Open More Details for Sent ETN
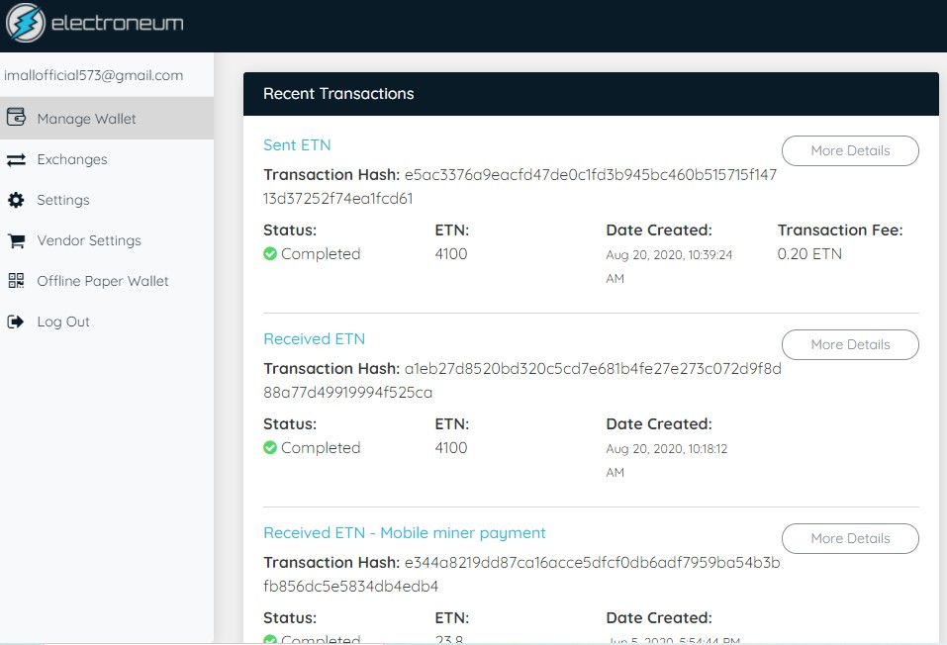The height and width of the screenshot is (645, 947). pos(850,151)
